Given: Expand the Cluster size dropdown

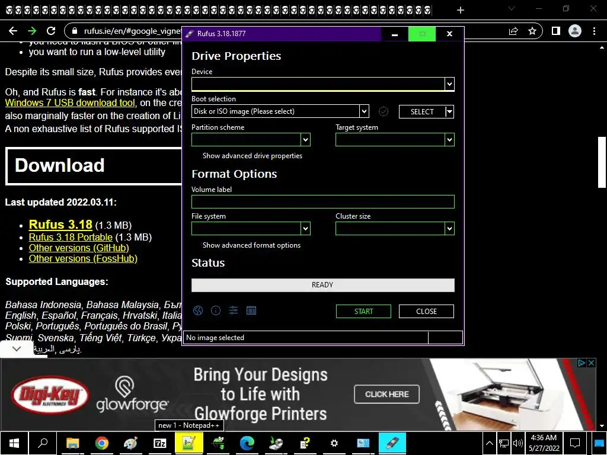Looking at the screenshot, I should tap(449, 229).
